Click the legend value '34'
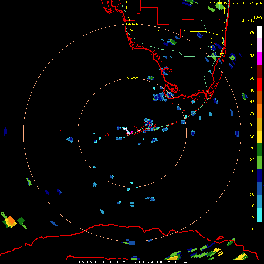 252,125
